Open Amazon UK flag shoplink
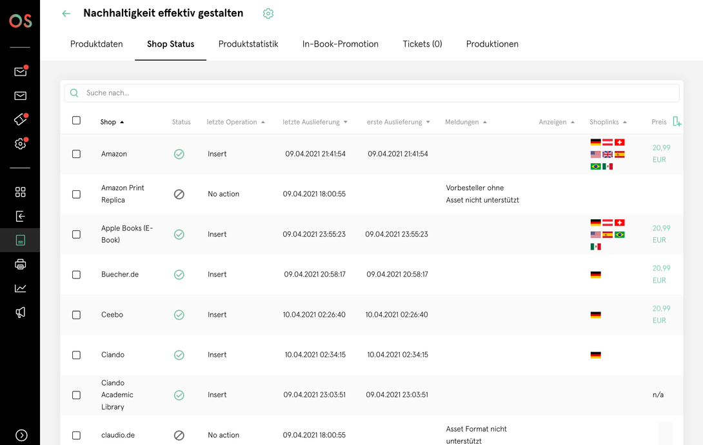 point(608,154)
